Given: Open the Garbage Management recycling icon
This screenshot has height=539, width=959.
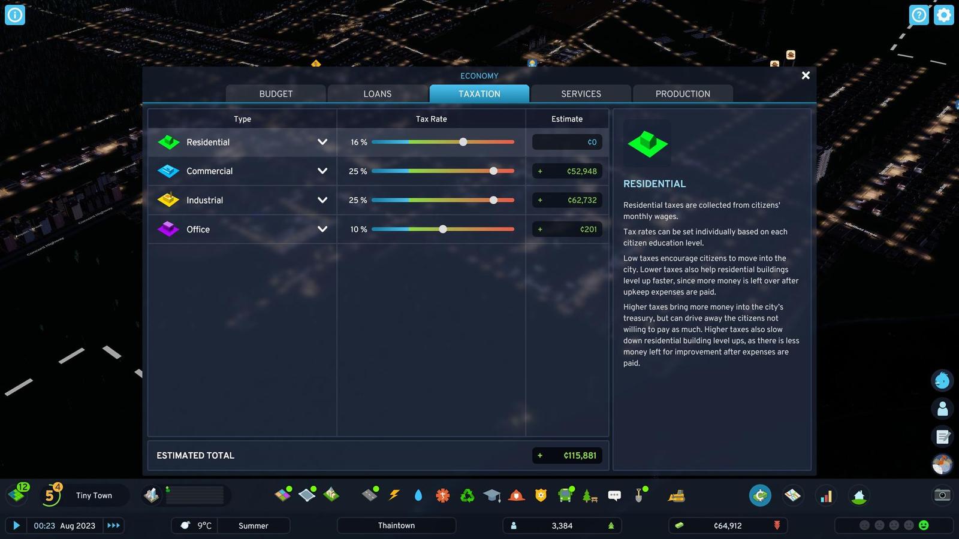Looking at the screenshot, I should pos(467,495).
